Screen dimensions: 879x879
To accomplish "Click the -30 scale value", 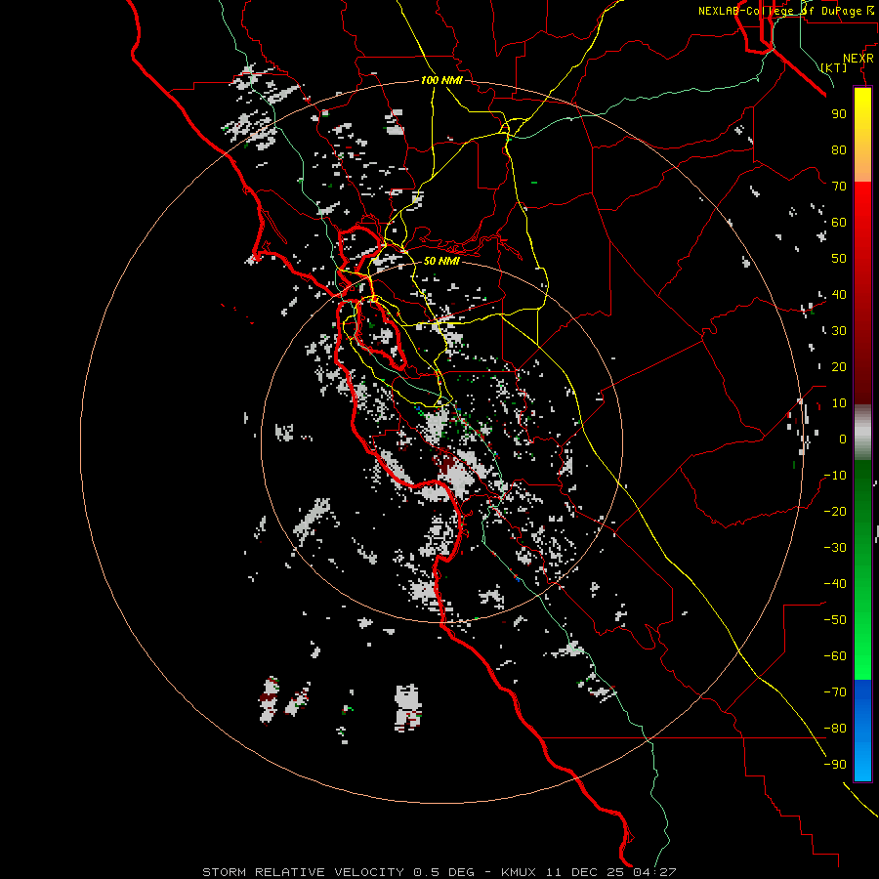I will [x=835, y=548].
